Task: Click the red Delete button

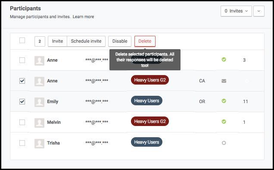Action: pos(145,41)
